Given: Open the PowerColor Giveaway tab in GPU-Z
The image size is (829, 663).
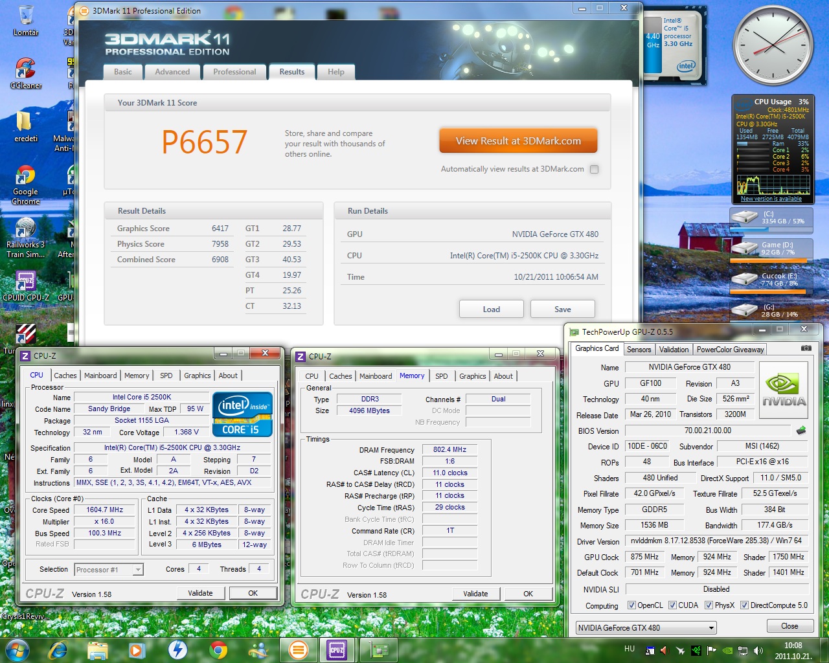Looking at the screenshot, I should click(x=730, y=350).
